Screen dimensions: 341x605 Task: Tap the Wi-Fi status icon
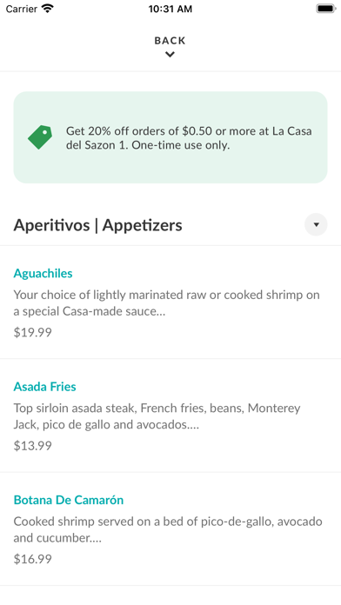click(48, 9)
